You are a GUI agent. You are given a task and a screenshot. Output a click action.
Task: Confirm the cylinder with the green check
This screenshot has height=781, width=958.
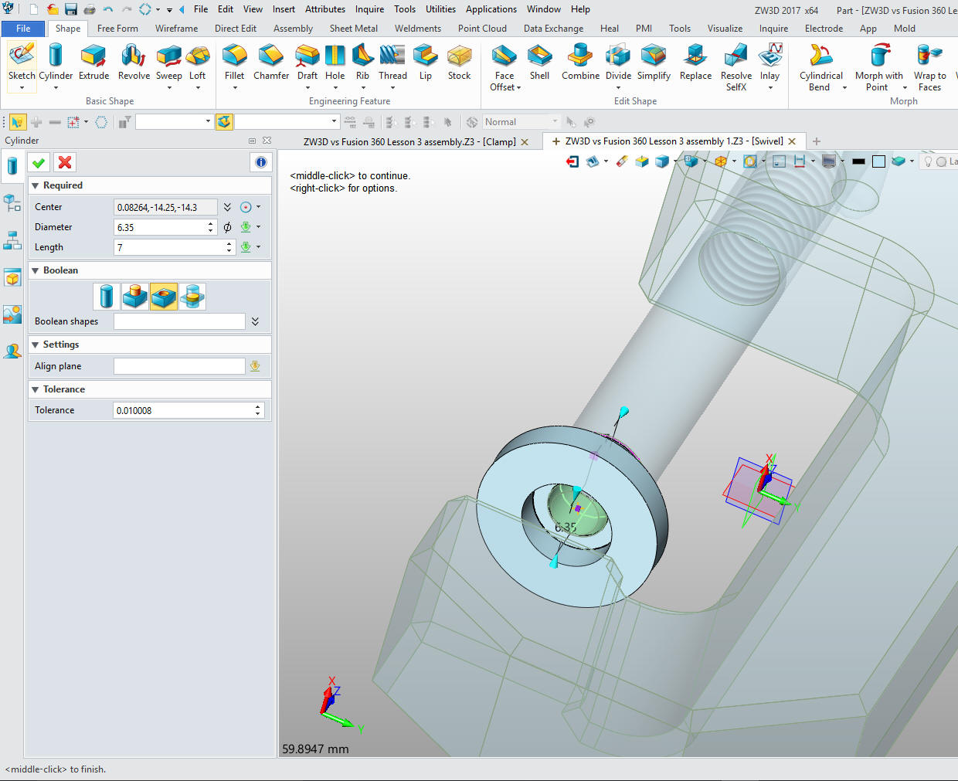[39, 162]
